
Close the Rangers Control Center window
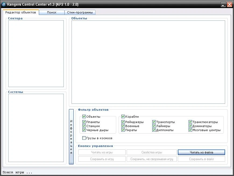point(229,5)
